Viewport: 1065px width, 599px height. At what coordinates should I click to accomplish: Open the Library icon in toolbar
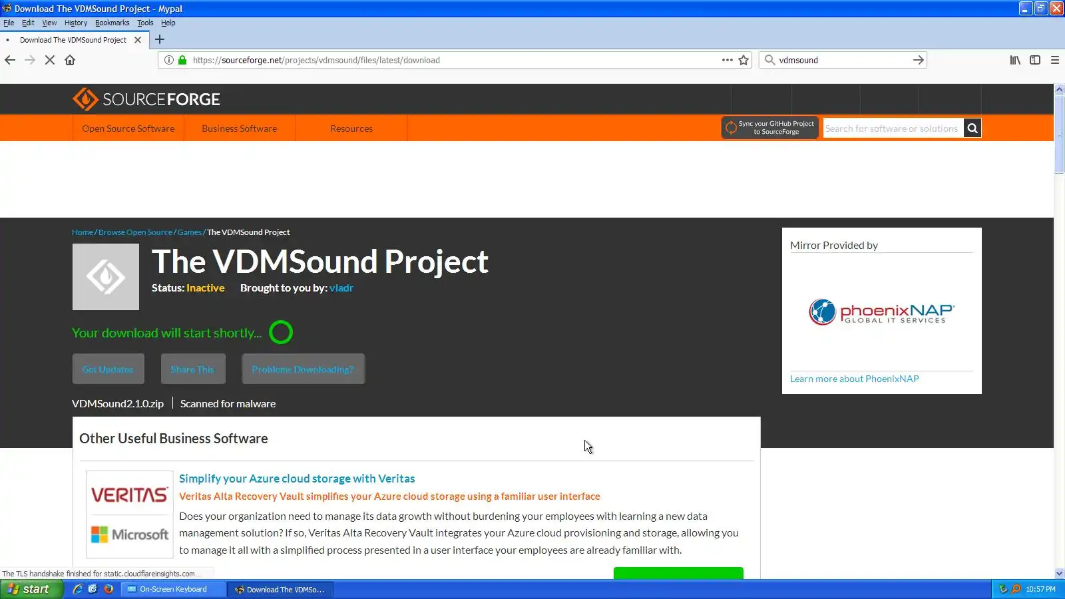1015,60
